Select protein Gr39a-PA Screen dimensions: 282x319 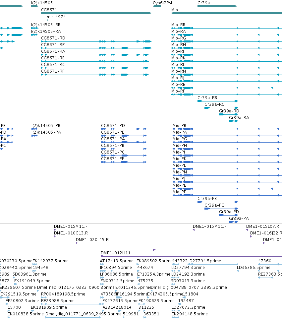point(233,222)
